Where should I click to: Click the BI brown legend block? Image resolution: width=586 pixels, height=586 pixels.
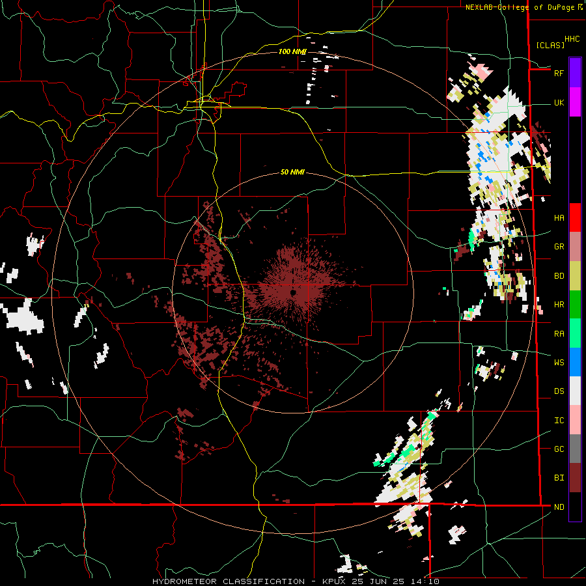tap(575, 478)
